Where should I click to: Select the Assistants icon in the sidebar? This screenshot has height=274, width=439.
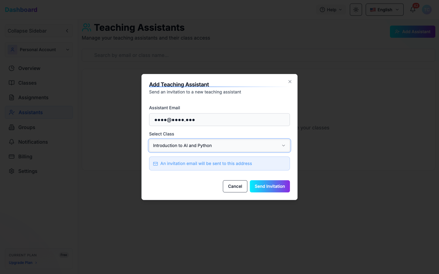coord(12,112)
